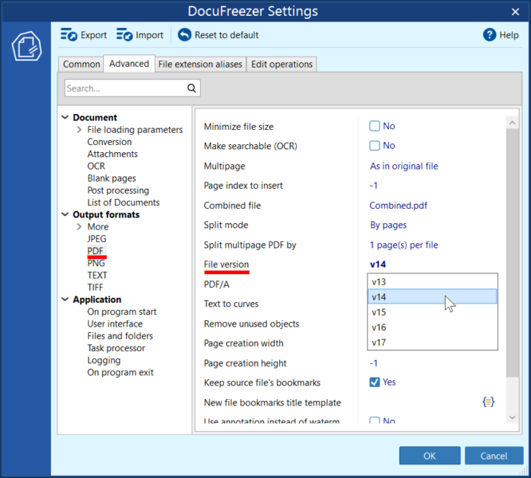Select List of Documents tree item

124,202
